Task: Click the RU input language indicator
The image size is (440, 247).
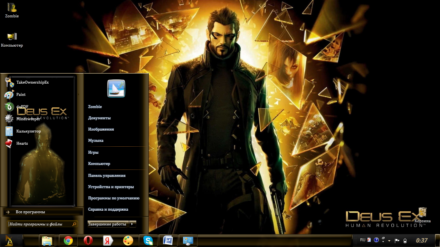Action: pos(363,240)
